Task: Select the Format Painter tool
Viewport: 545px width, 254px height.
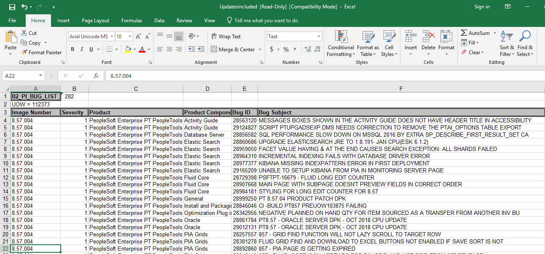Action: [41, 53]
